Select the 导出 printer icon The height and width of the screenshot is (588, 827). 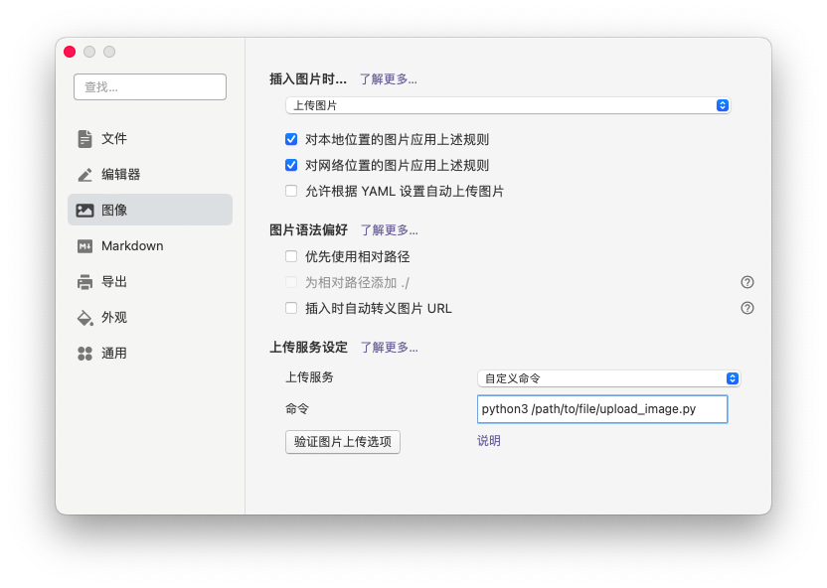(84, 282)
